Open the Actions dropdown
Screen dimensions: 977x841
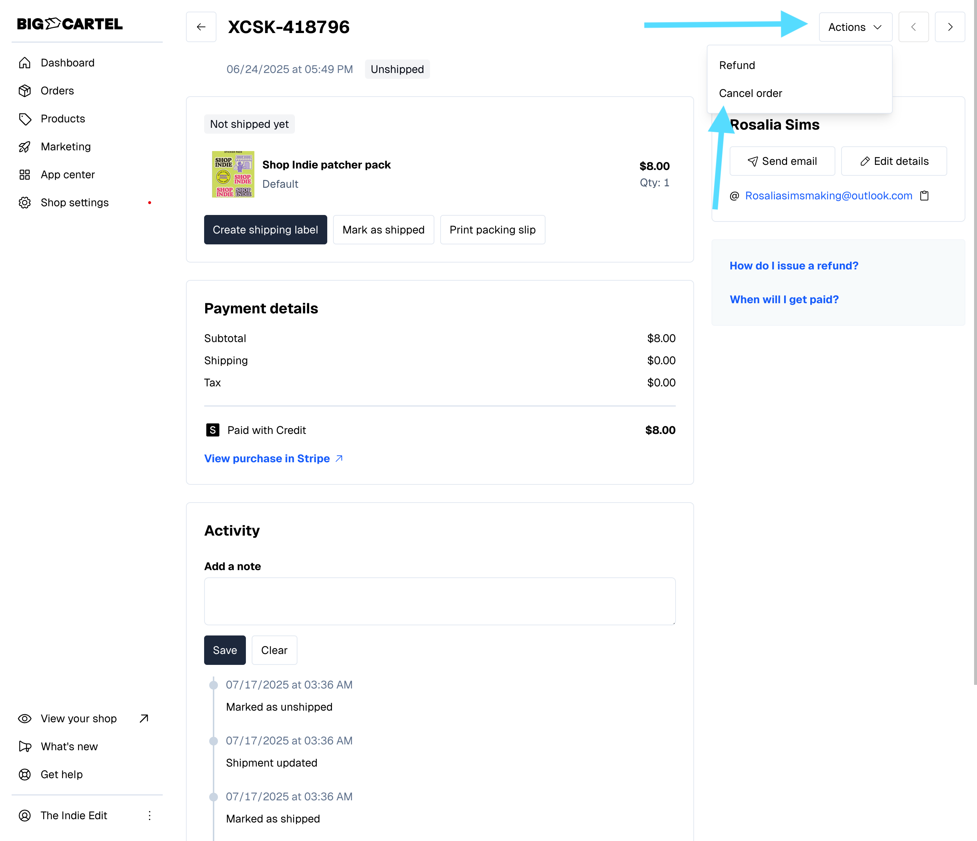tap(855, 27)
